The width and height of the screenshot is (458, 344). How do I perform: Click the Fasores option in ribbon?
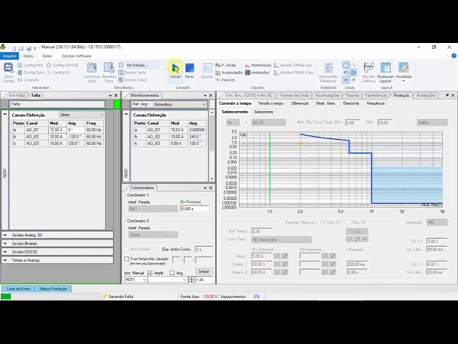(225, 80)
